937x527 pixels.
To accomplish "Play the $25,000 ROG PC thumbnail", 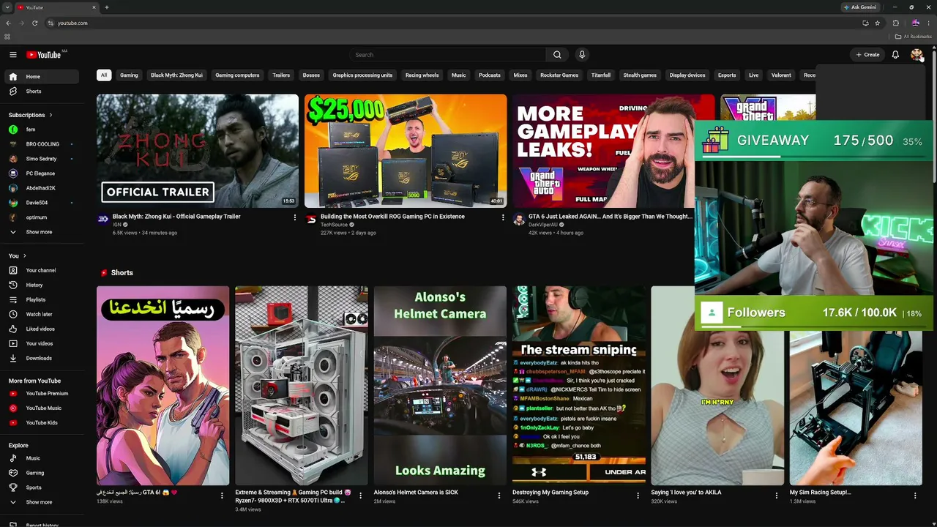I will point(406,151).
